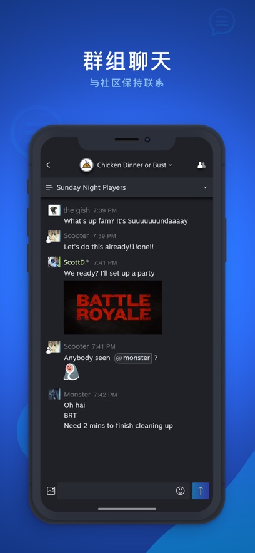Select the "BRT" message
Image resolution: width=255 pixels, height=553 pixels.
tap(71, 415)
